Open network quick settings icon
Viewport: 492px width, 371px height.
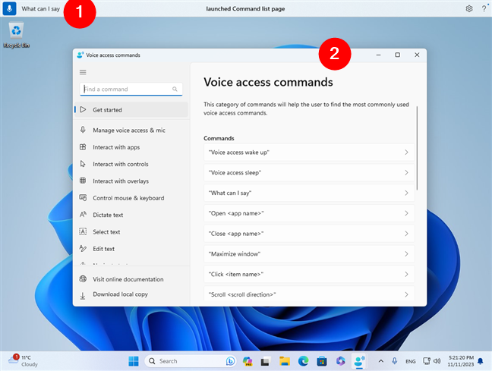(427, 361)
